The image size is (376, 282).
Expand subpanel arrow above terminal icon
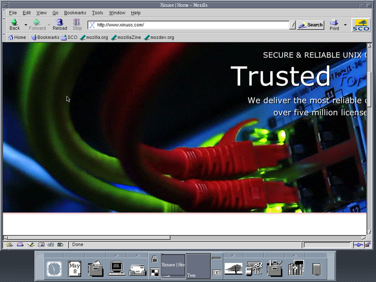click(117, 255)
